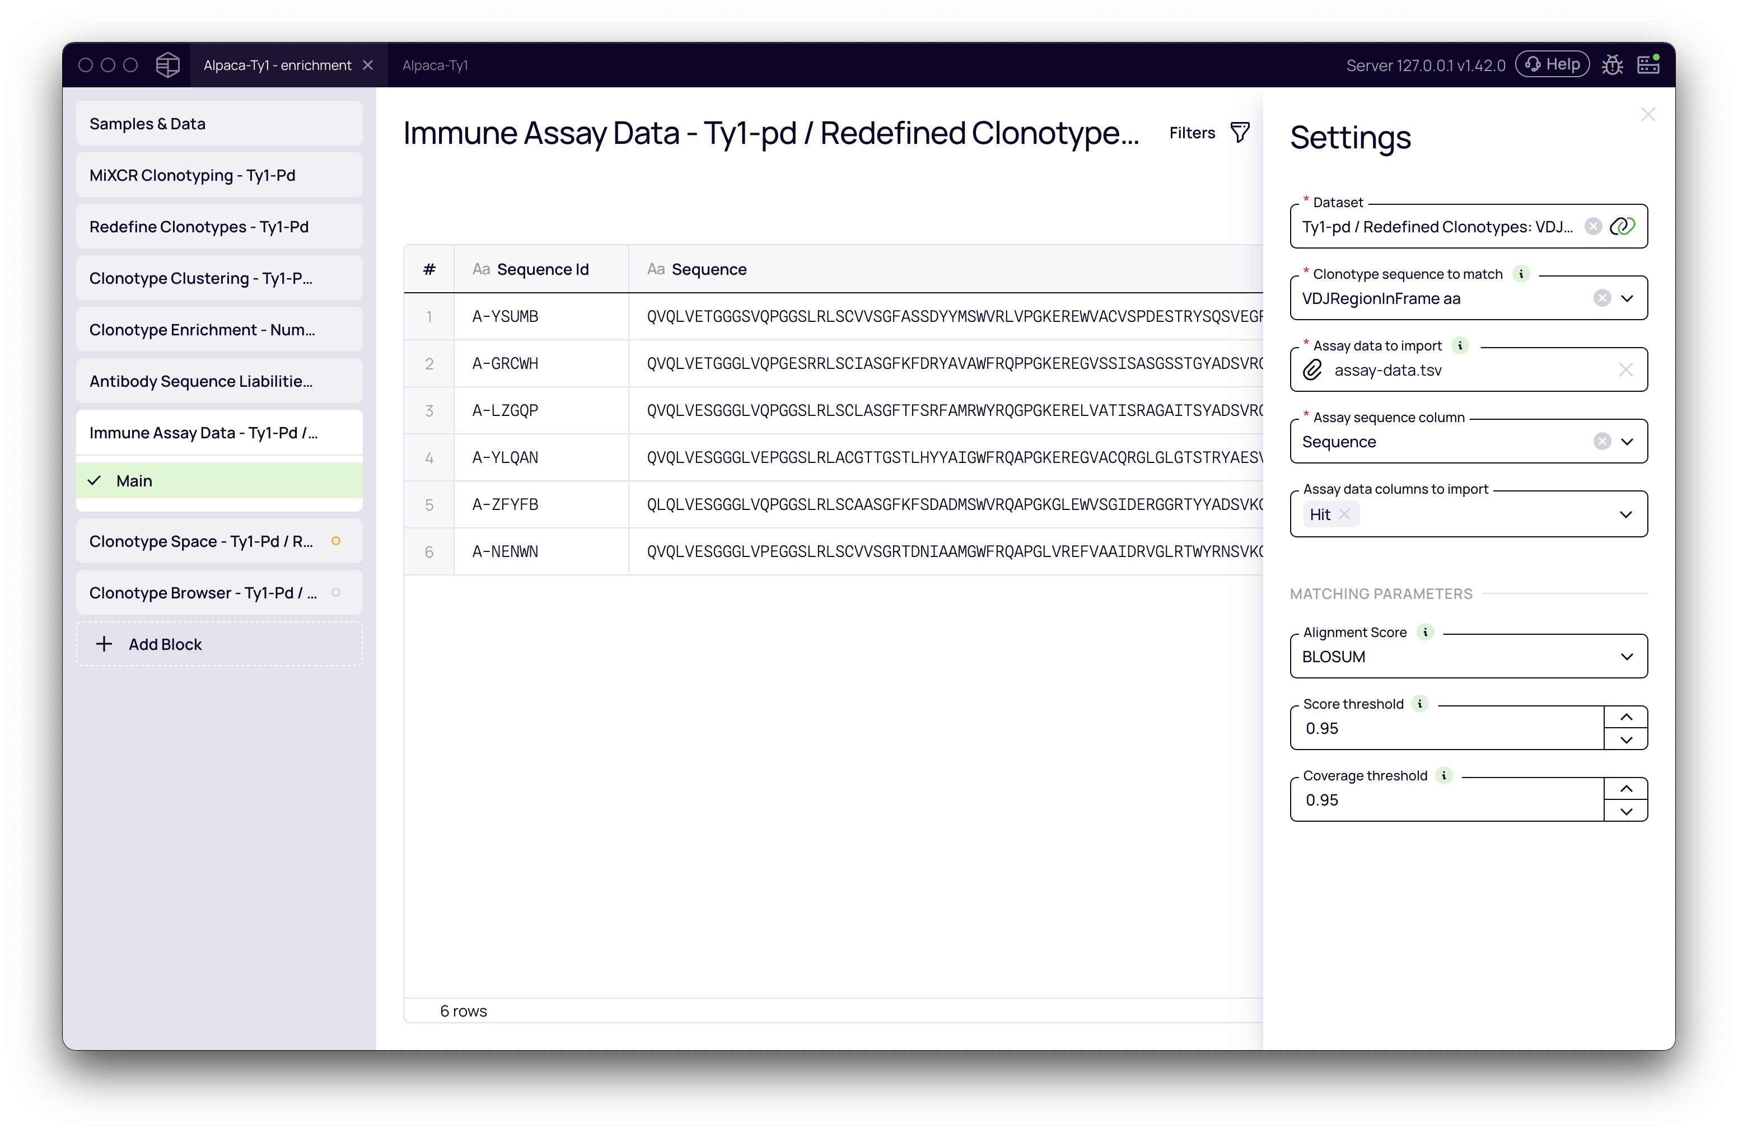Open the bug report icon in the top bar
This screenshot has width=1738, height=1133.
click(1613, 64)
